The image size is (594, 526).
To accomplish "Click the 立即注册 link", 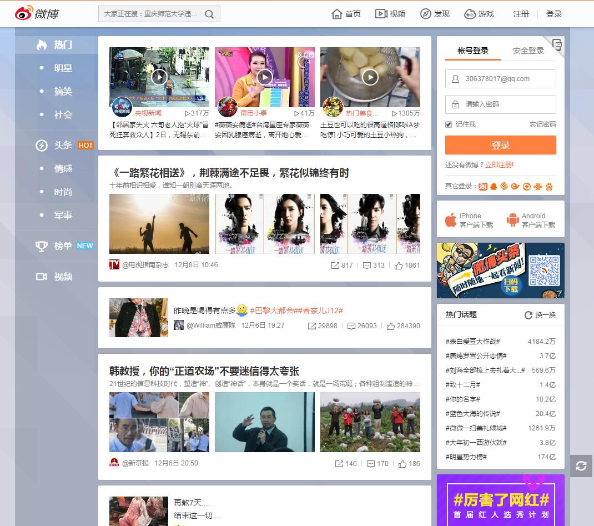I will (x=499, y=165).
